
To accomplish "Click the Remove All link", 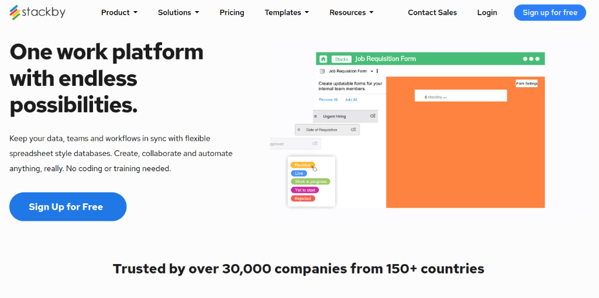I will pyautogui.click(x=328, y=99).
